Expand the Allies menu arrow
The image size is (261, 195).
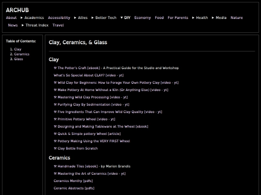click(75, 18)
